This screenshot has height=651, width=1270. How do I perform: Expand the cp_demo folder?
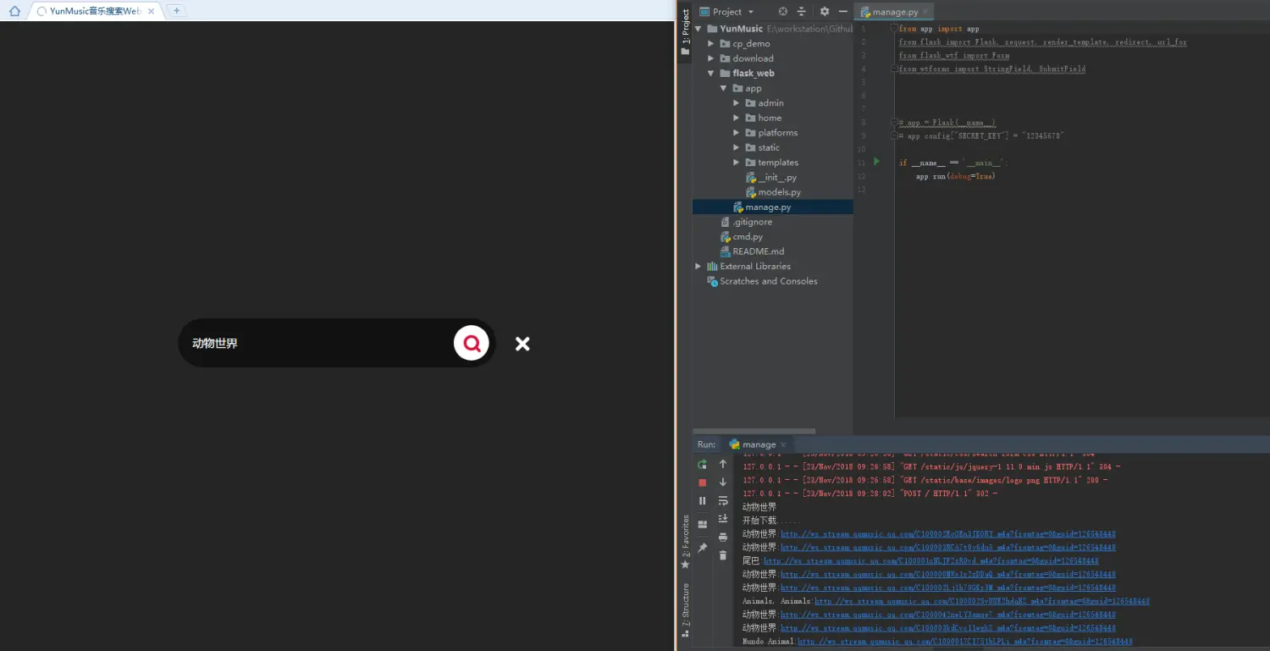[x=711, y=43]
